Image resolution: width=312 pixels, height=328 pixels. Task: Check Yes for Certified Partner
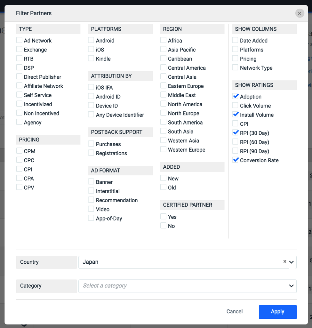tap(164, 217)
